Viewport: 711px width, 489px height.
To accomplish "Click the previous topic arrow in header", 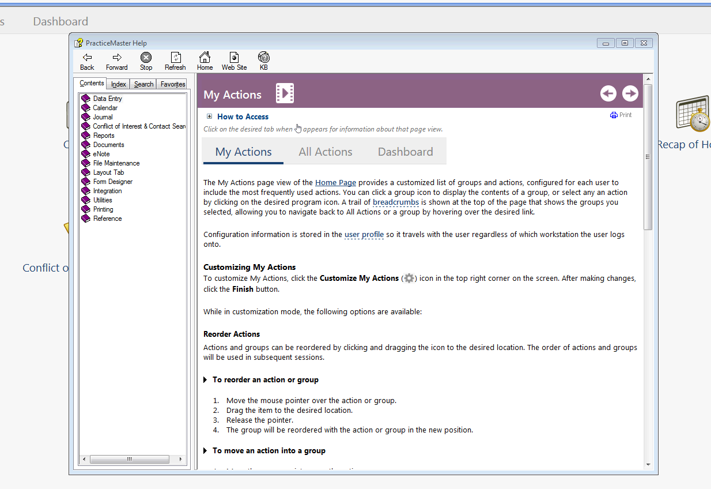I will (608, 93).
